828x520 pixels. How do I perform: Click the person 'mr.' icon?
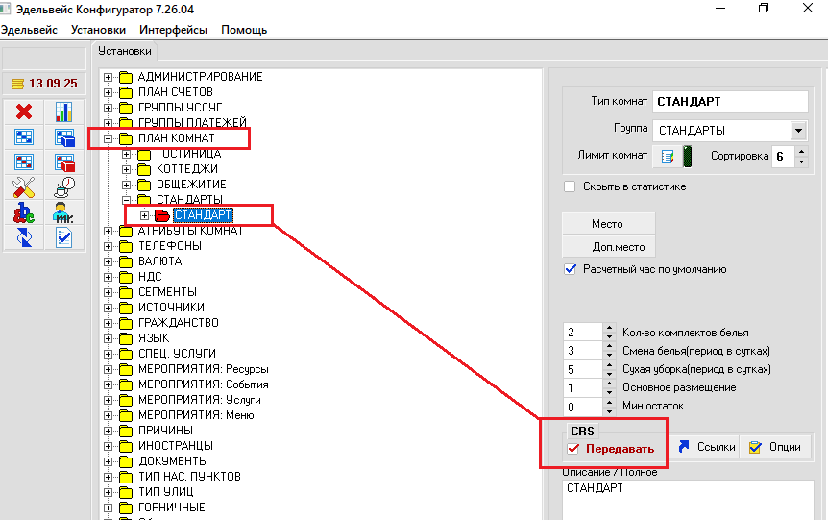[x=64, y=212]
